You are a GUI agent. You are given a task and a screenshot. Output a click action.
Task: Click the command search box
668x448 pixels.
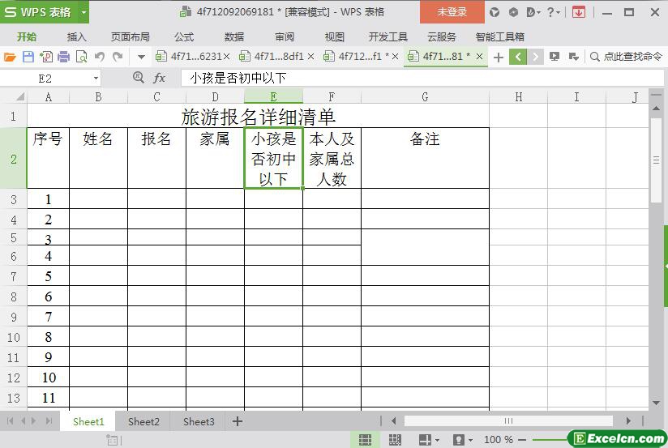(627, 57)
